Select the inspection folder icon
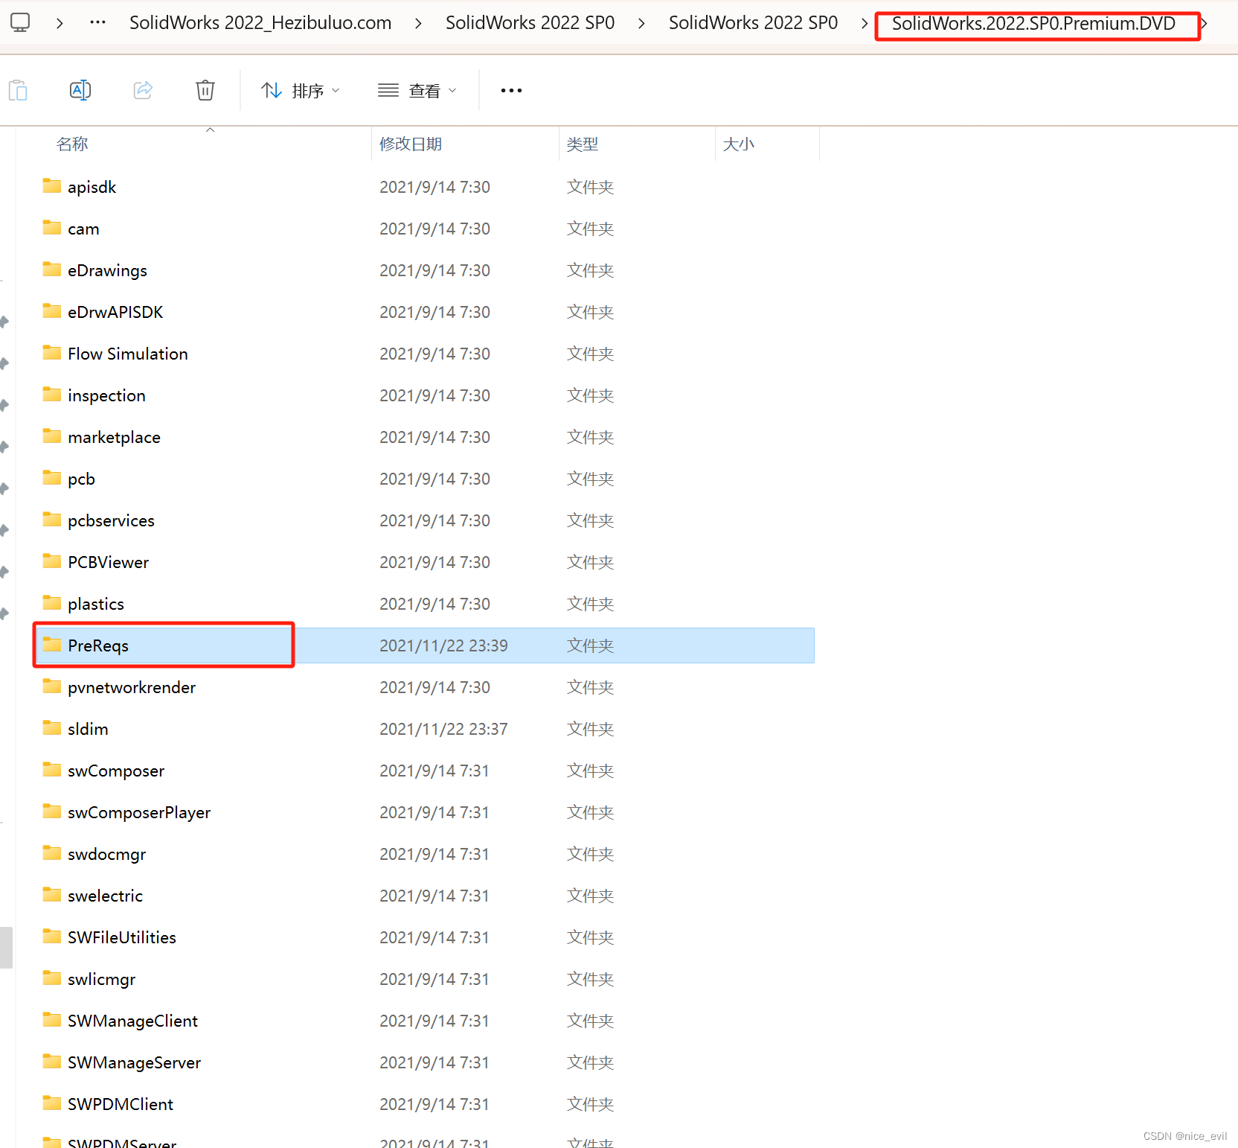1238x1148 pixels. 52,395
